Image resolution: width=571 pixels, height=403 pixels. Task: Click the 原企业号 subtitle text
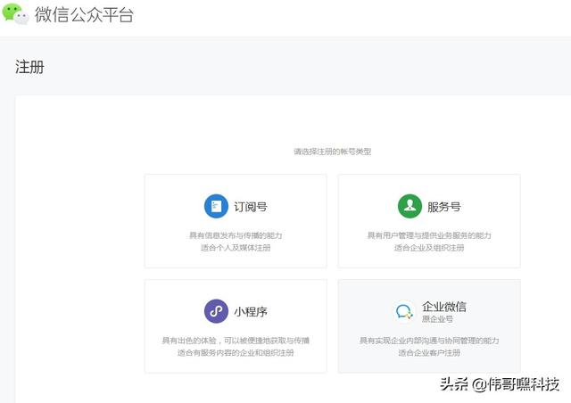[x=437, y=319]
